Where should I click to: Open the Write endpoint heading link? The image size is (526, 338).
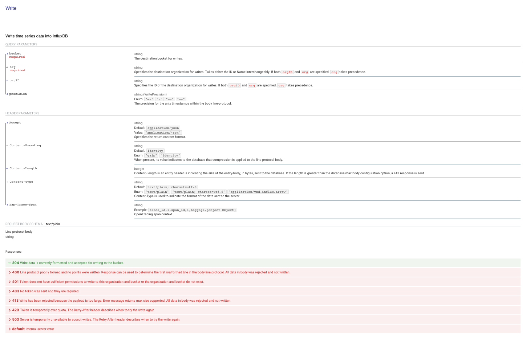click(11, 8)
